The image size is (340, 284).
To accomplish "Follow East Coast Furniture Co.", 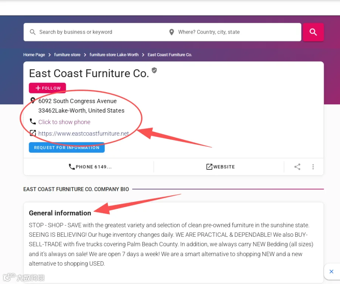I will point(47,88).
